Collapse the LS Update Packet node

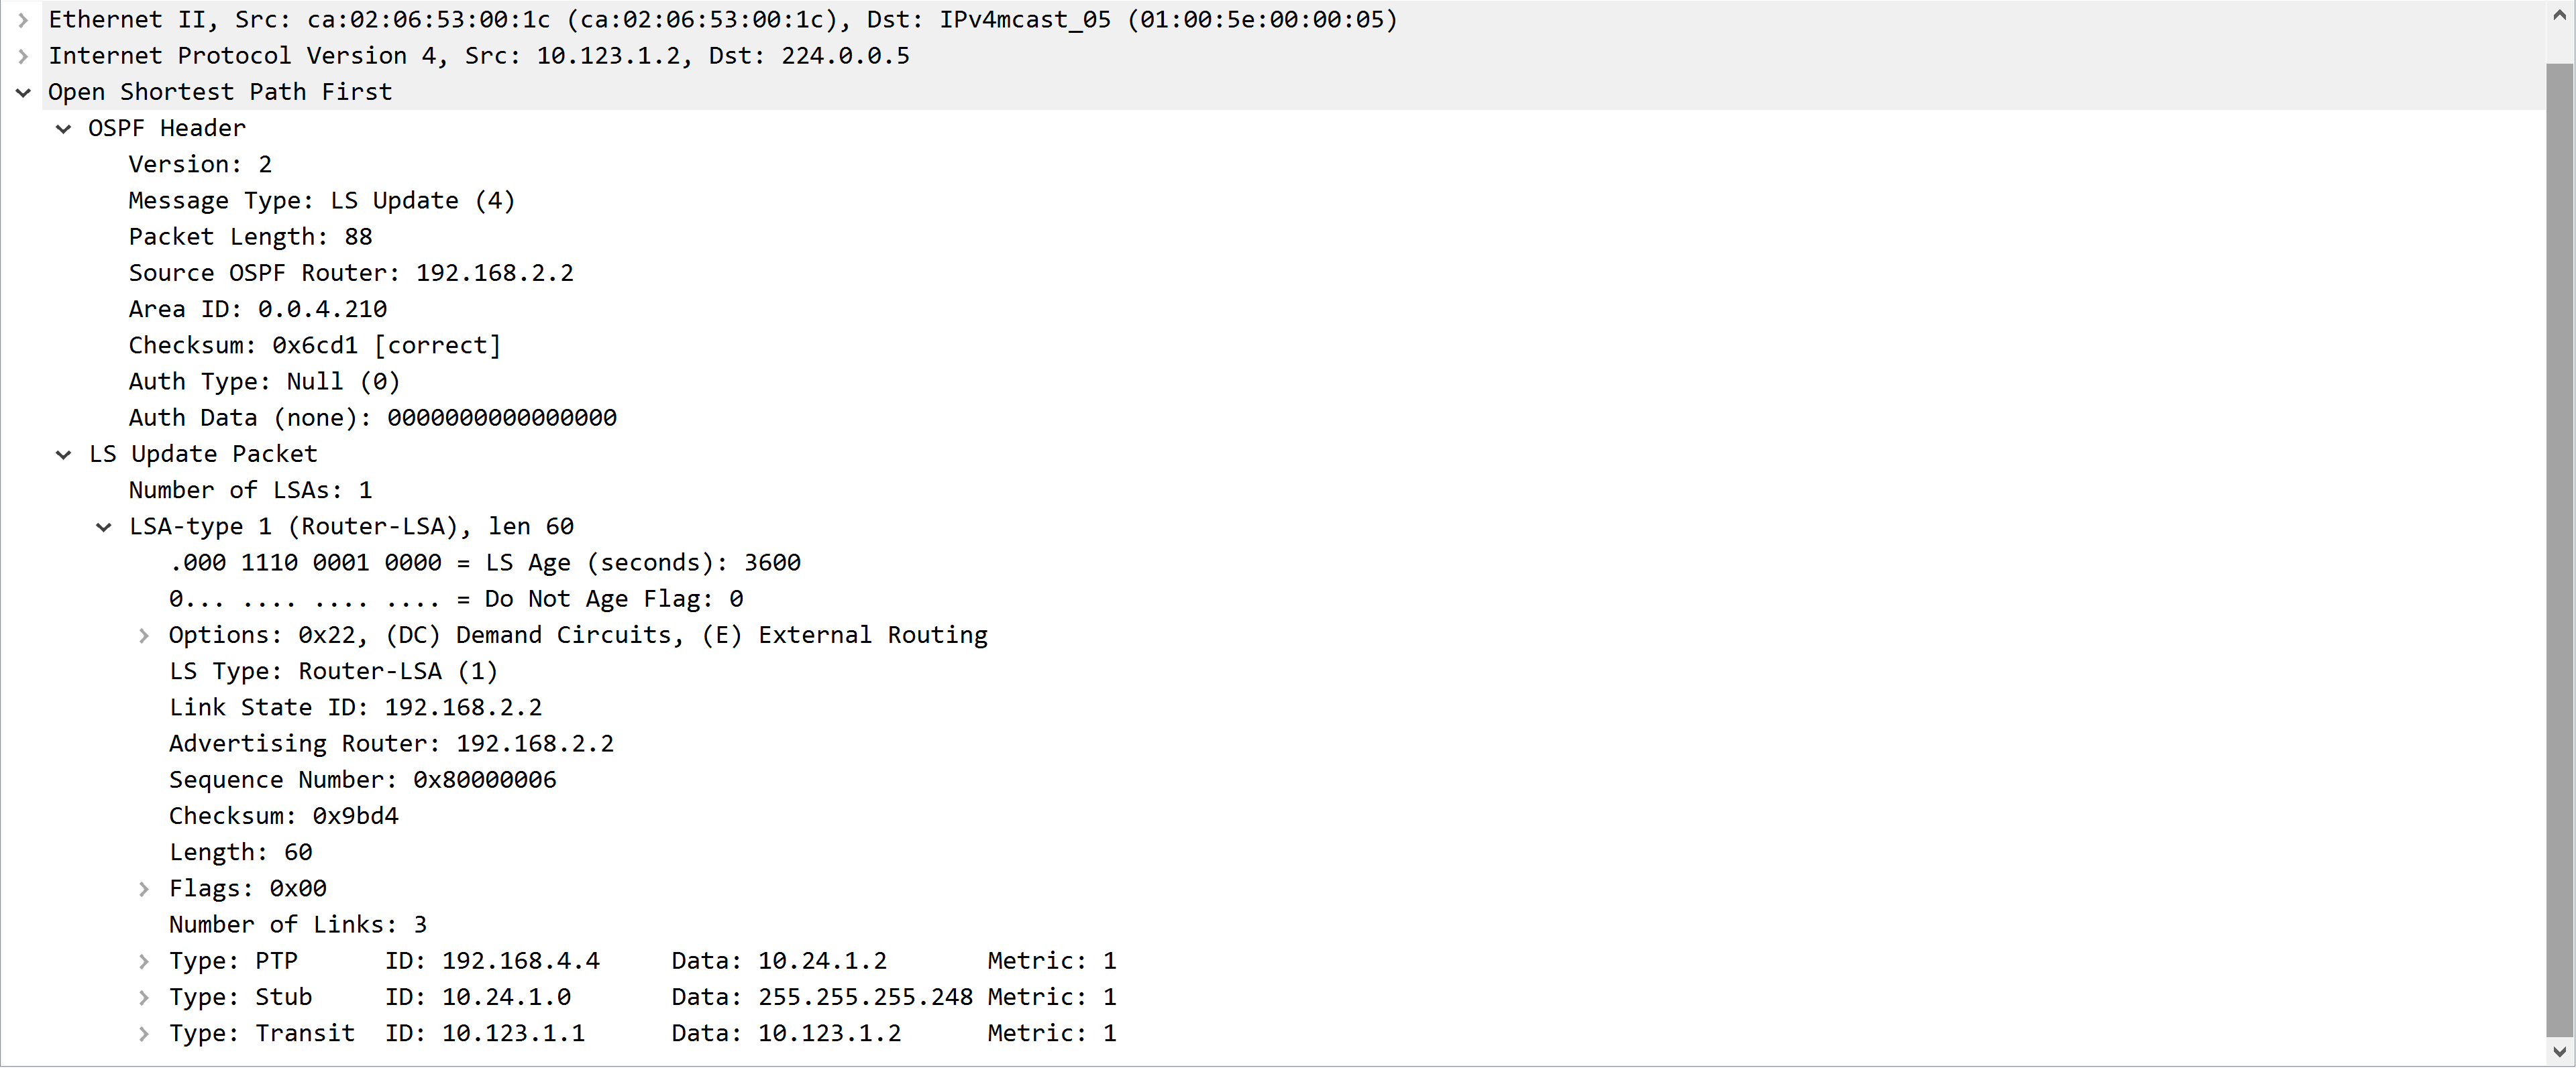63,455
